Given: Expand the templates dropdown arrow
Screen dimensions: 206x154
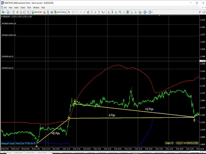Looking at the screenshot, I should [x=152, y=12].
